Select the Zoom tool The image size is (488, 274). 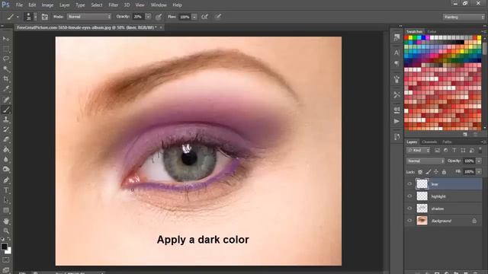(6, 231)
